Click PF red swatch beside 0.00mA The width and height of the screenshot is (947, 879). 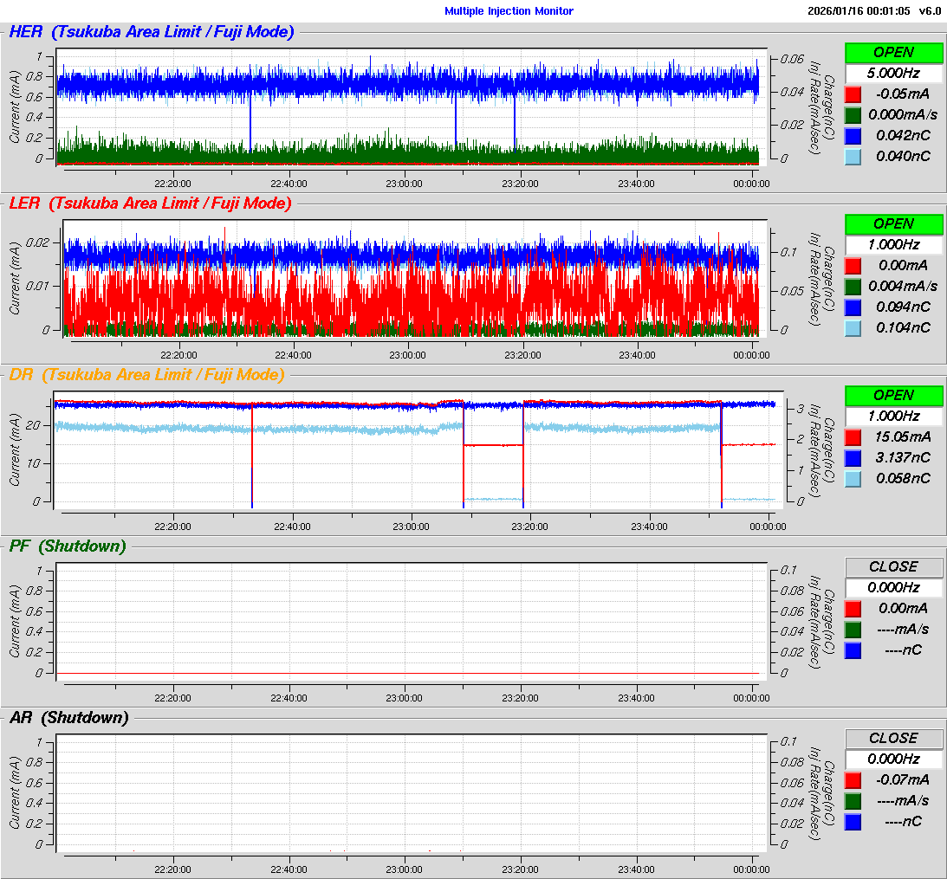(x=853, y=609)
